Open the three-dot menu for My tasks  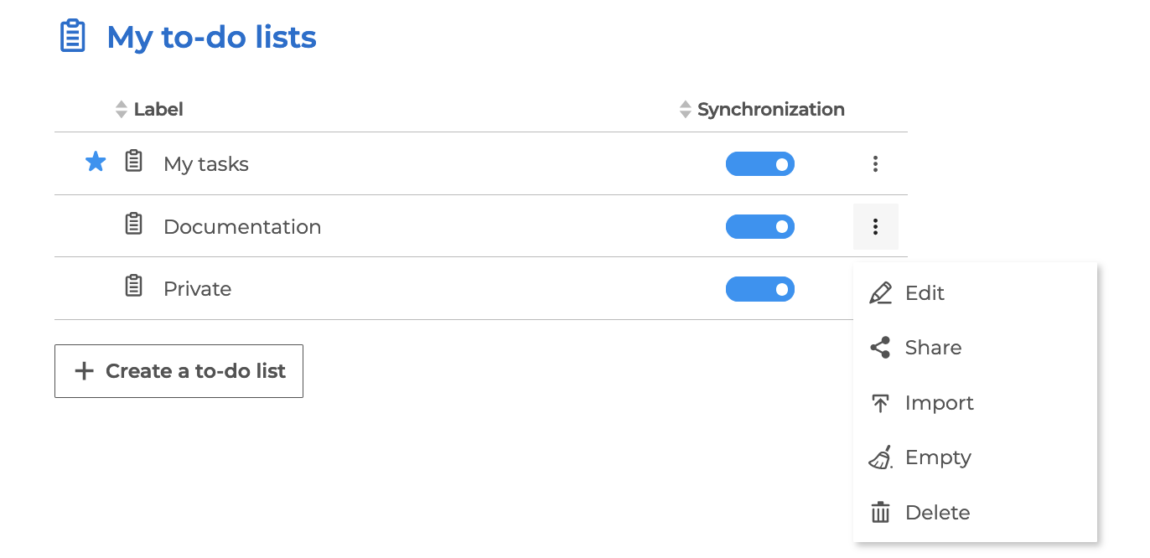[x=875, y=164]
